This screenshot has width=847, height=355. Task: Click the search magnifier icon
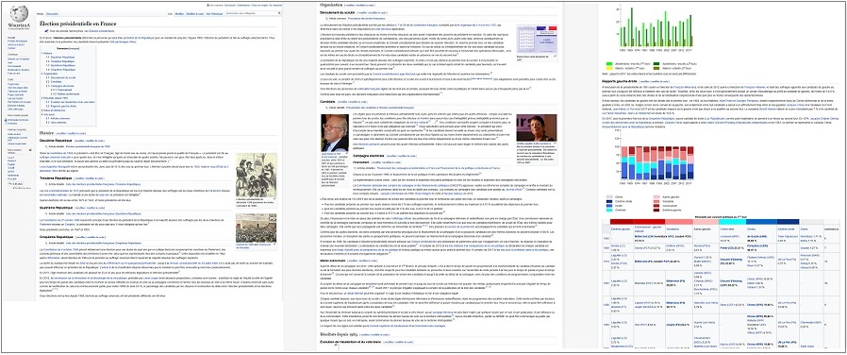point(279,13)
